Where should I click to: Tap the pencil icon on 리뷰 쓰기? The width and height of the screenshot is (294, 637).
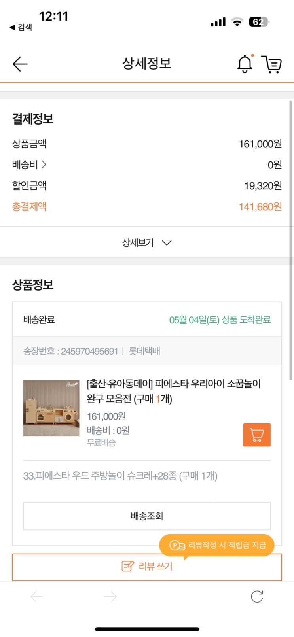127,566
